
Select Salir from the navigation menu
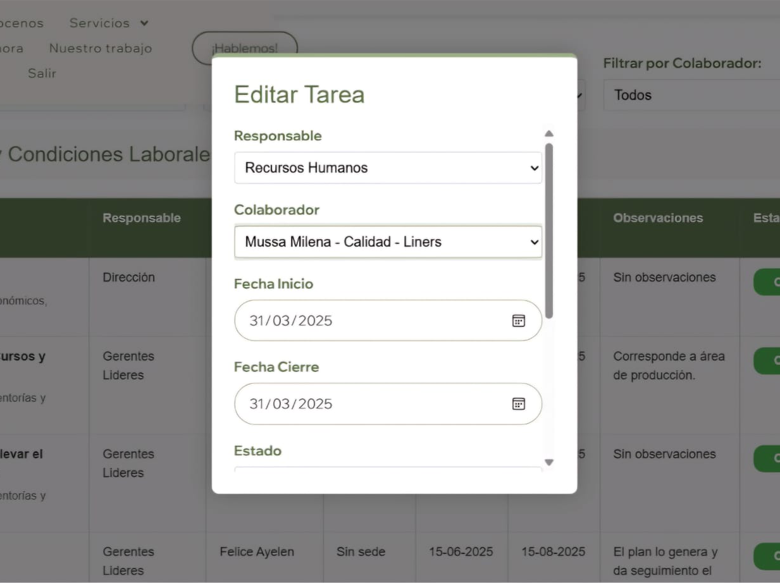pyautogui.click(x=42, y=73)
